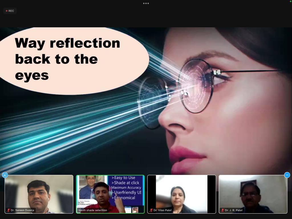The height and width of the screenshot is (219, 292).
Task: Open the three-dot multitasking menu at top
Action: (146, 3)
